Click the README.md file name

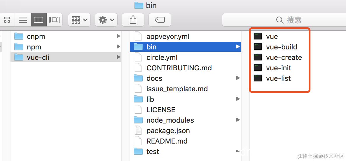[167, 141]
